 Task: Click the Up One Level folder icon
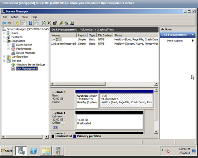pos(17,23)
